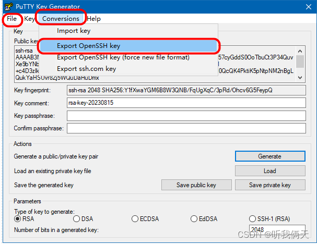Open the File menu
Image resolution: width=317 pixels, height=244 pixels.
point(11,19)
